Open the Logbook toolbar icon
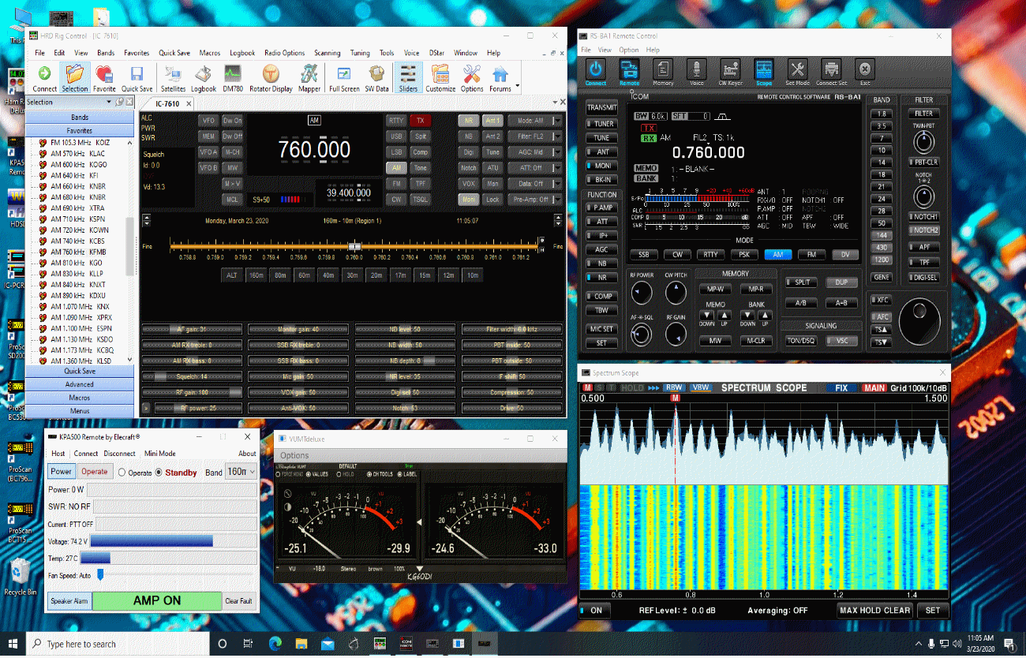Image resolution: width=1026 pixels, height=658 pixels. 204,78
